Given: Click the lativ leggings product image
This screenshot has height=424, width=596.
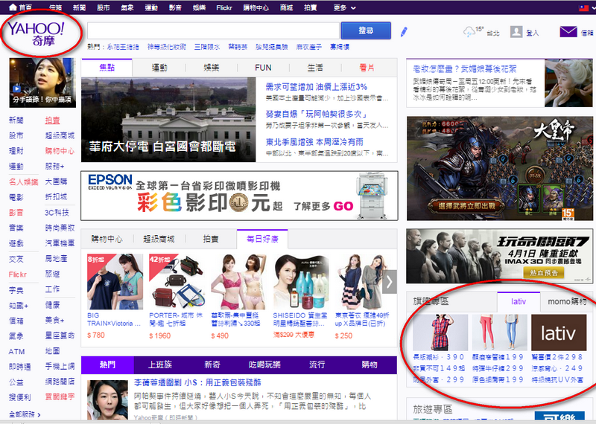Looking at the screenshot, I should (x=499, y=333).
